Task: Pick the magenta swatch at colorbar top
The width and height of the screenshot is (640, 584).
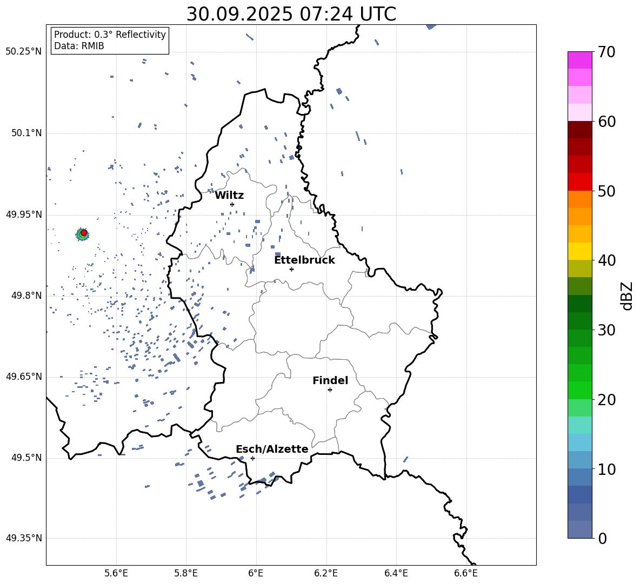Action: (579, 60)
